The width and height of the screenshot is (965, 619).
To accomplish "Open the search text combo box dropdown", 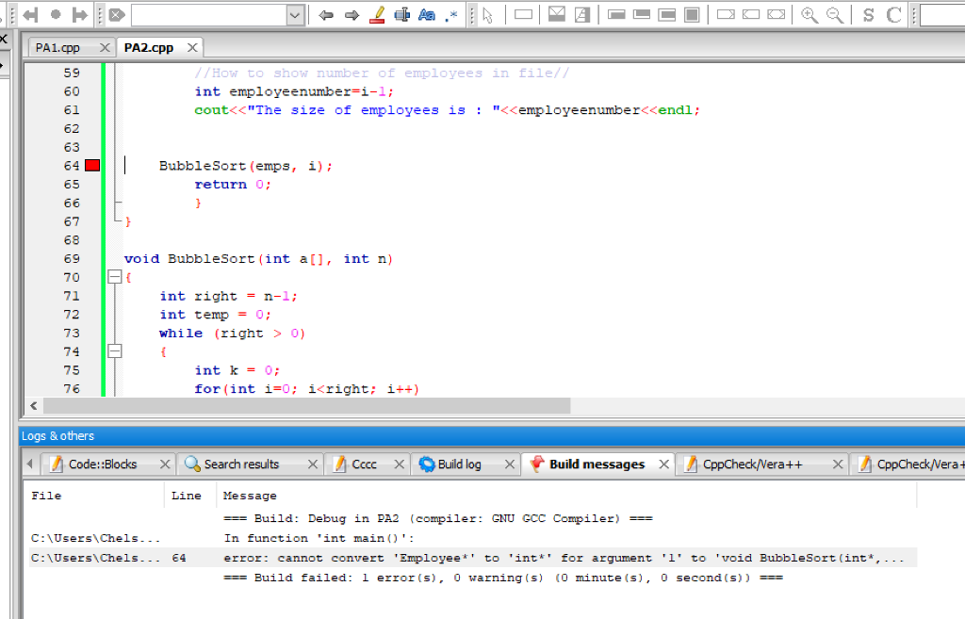I will tap(295, 15).
